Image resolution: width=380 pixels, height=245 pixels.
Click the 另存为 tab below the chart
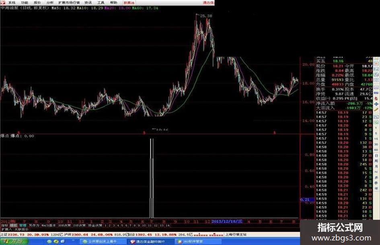point(34,225)
